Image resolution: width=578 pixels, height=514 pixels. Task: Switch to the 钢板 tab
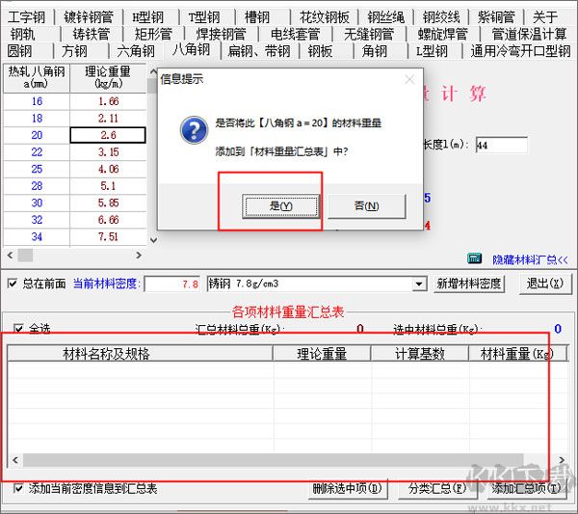pyautogui.click(x=320, y=51)
